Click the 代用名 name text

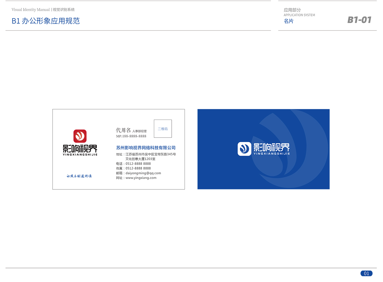click(123, 130)
